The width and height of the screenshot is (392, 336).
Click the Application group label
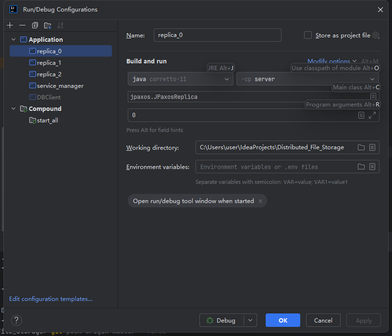click(x=46, y=39)
